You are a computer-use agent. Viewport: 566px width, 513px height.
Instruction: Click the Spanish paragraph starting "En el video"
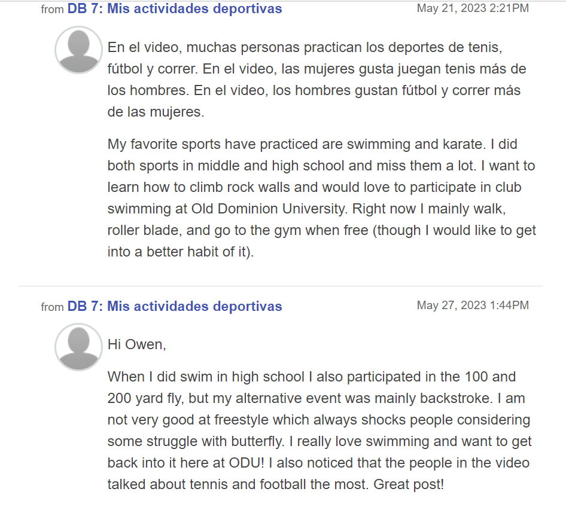[317, 80]
